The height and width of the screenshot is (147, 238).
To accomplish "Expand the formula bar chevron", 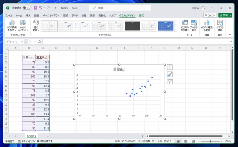I will click(x=231, y=41).
